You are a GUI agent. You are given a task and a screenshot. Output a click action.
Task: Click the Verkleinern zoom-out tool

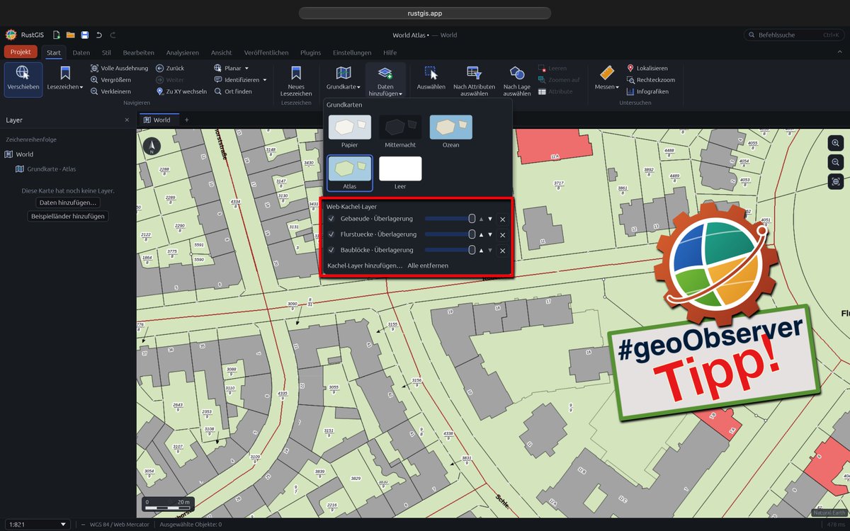(110, 91)
